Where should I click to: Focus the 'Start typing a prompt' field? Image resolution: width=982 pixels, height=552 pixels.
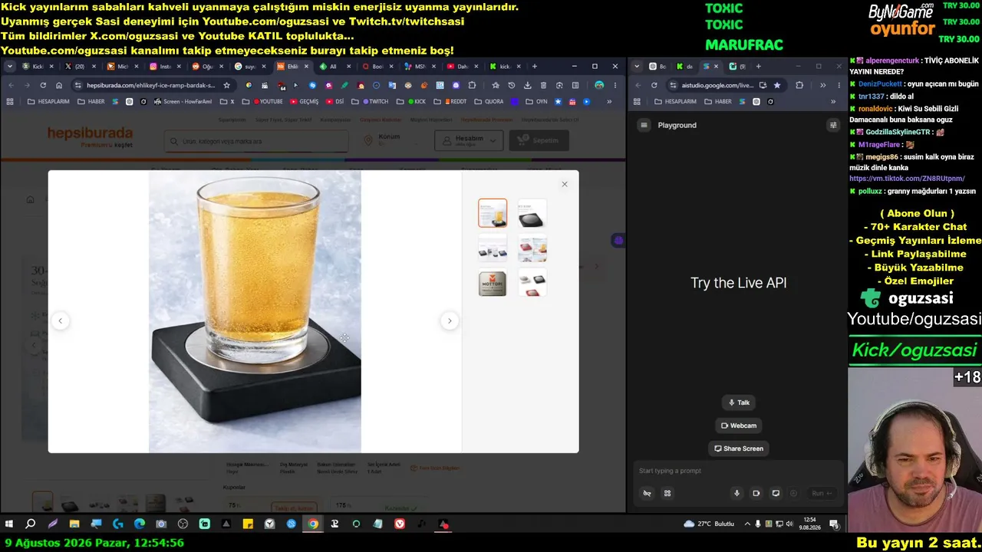[x=738, y=471]
